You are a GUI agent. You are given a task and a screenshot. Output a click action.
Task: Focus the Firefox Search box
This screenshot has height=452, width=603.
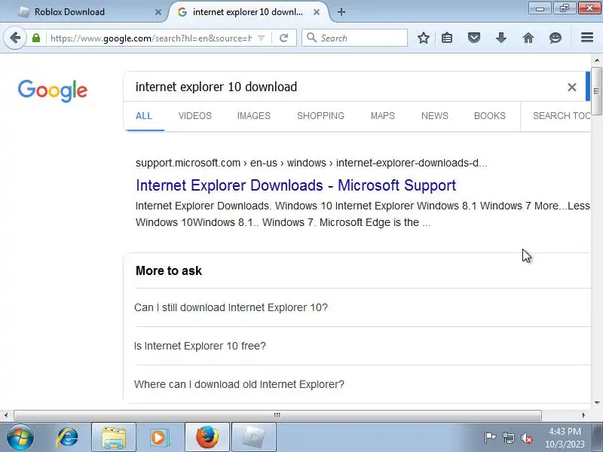click(354, 38)
